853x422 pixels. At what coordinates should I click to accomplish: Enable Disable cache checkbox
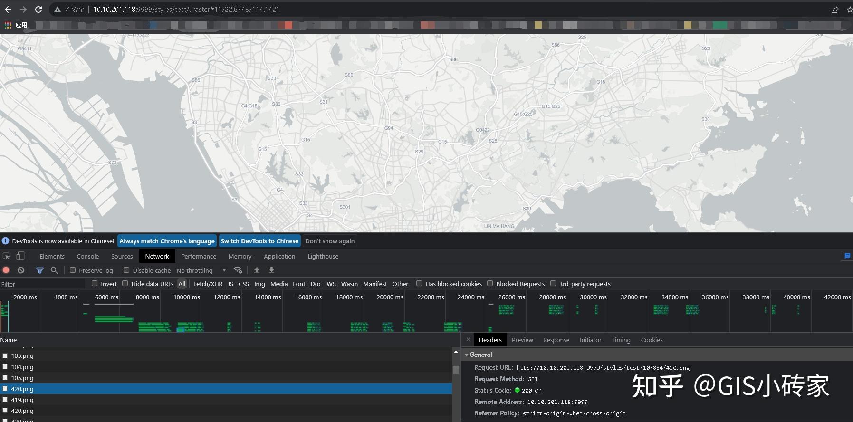[x=126, y=270]
